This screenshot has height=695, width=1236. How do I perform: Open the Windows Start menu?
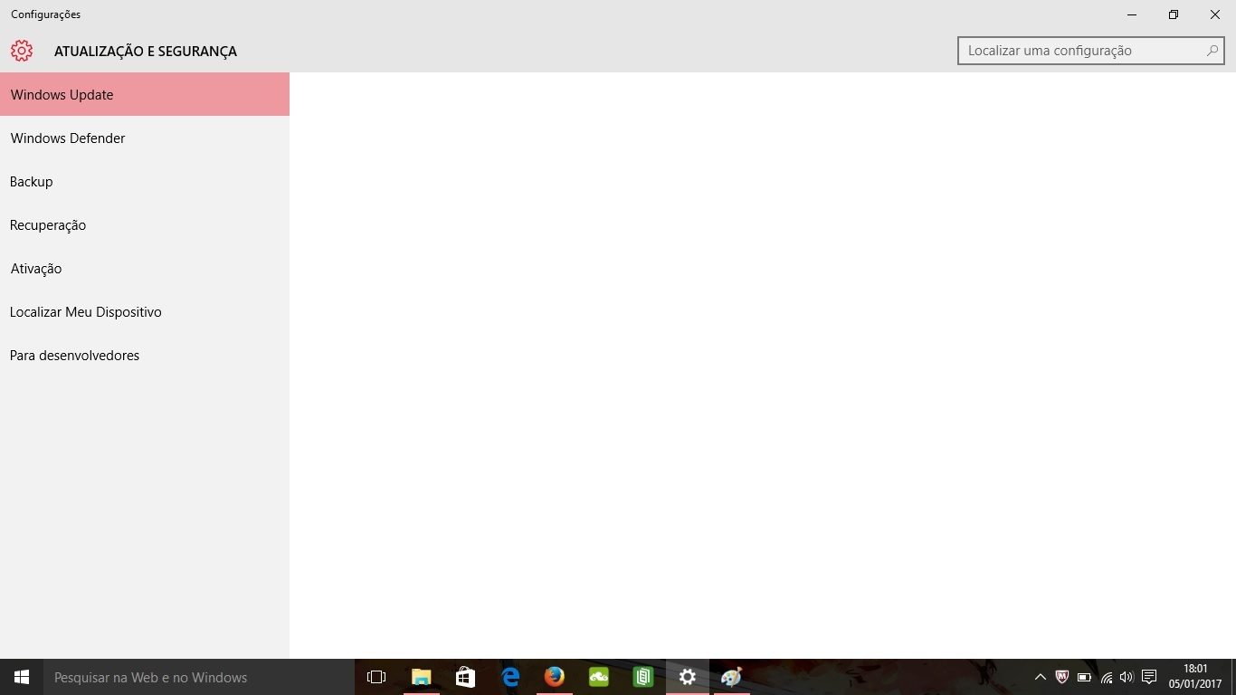(22, 677)
